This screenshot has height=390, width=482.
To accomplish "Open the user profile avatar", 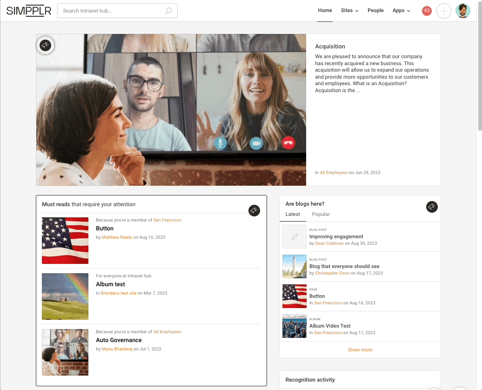I will [x=462, y=11].
